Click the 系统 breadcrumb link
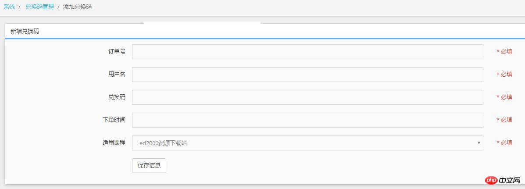 [9, 7]
